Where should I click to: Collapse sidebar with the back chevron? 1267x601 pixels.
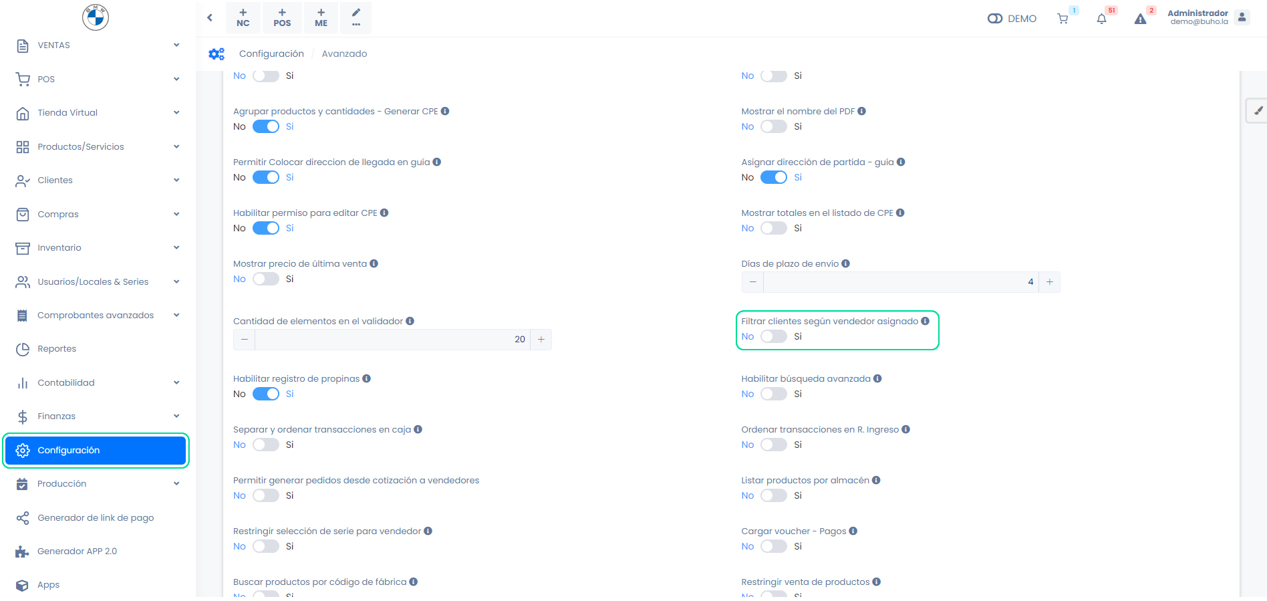pos(210,17)
